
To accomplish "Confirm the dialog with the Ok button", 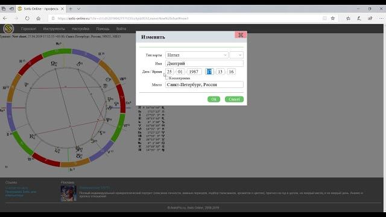I will click(214, 99).
